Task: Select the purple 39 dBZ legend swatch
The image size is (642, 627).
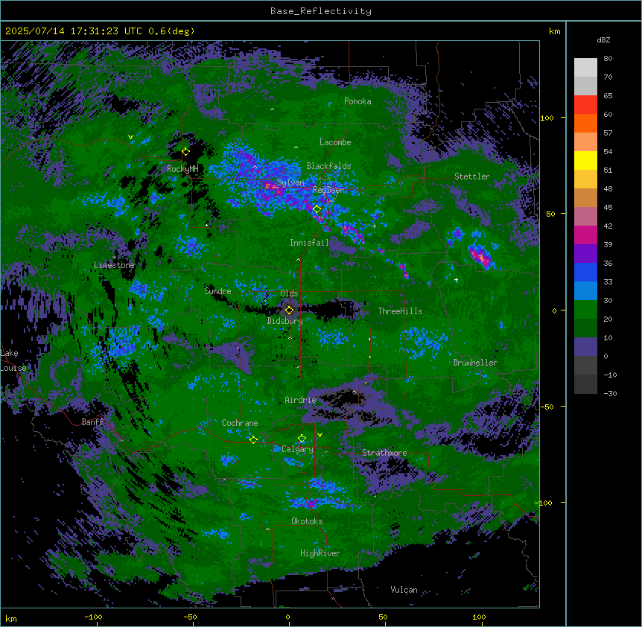Action: [585, 254]
